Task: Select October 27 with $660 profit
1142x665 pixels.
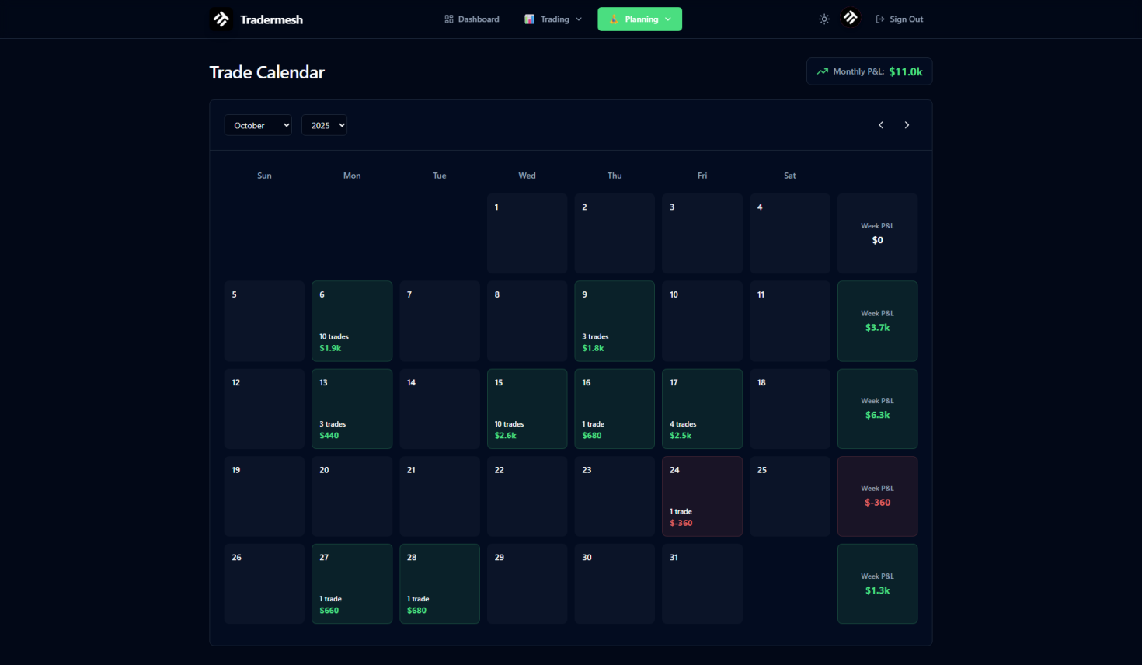Action: coord(352,583)
